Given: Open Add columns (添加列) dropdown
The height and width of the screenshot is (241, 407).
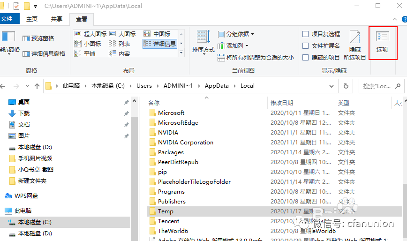Looking at the screenshot, I should 233,45.
